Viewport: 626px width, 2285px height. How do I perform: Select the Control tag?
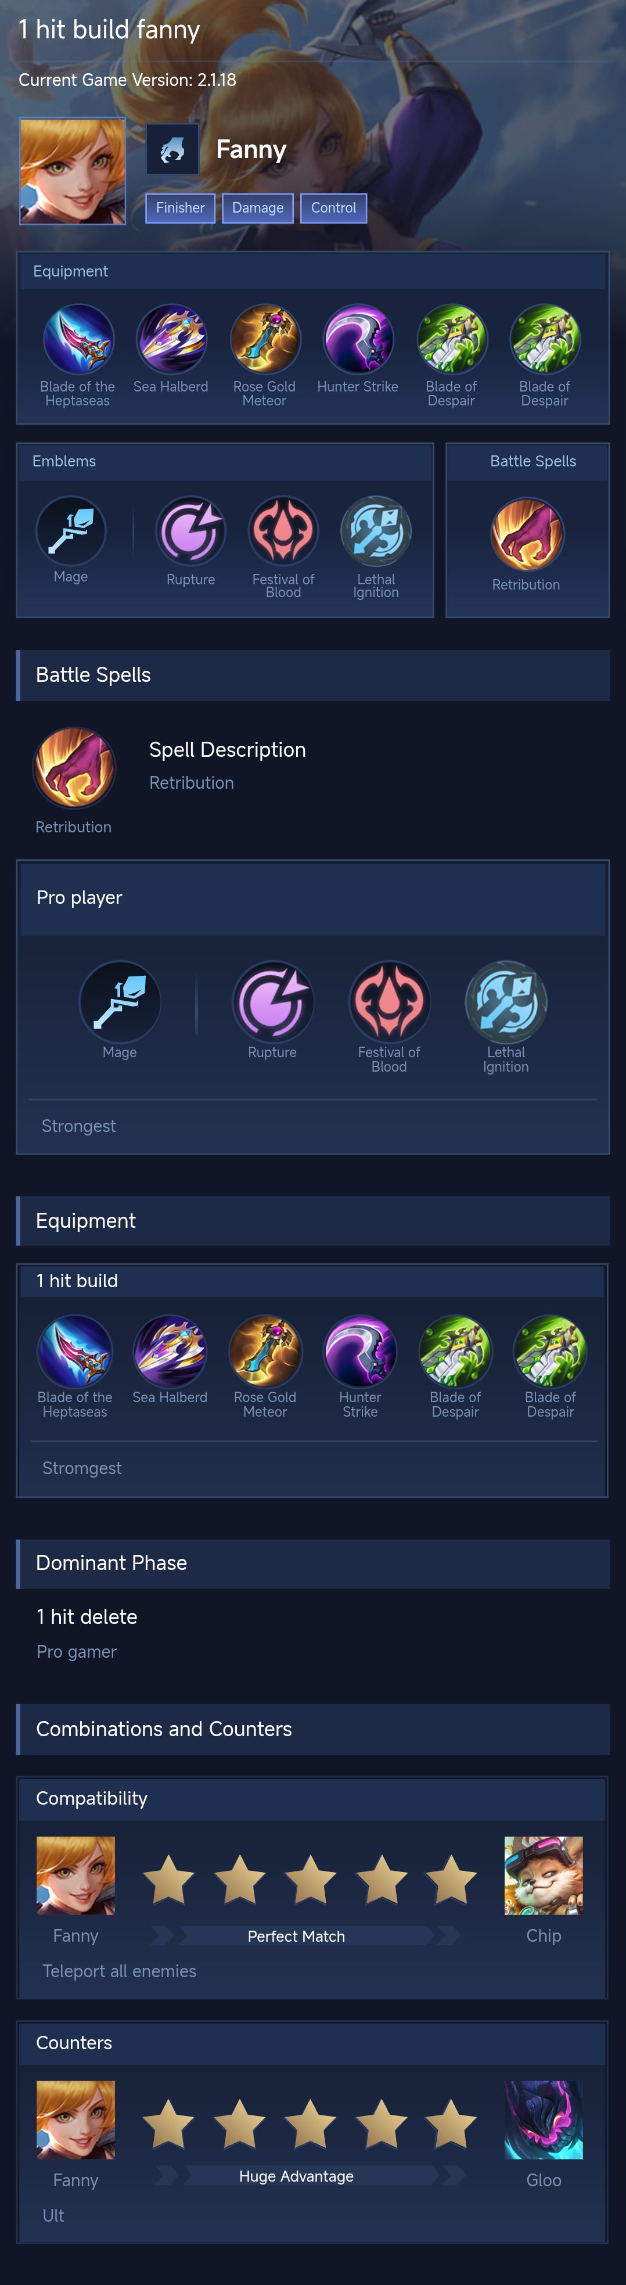click(333, 207)
